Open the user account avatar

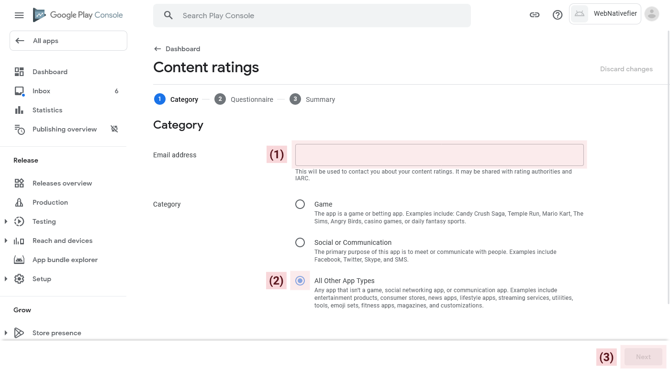pyautogui.click(x=652, y=14)
